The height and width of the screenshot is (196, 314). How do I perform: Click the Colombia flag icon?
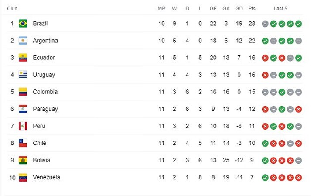(23, 92)
